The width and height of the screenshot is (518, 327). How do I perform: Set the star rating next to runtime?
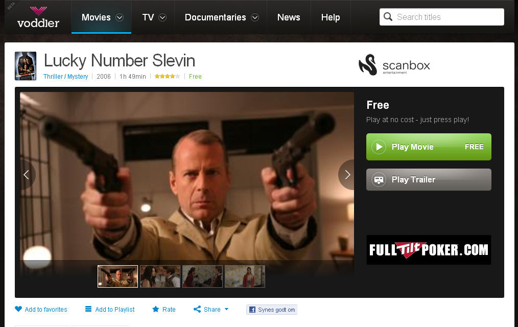coord(168,76)
